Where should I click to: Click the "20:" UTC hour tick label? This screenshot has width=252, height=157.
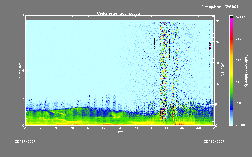point(183,128)
